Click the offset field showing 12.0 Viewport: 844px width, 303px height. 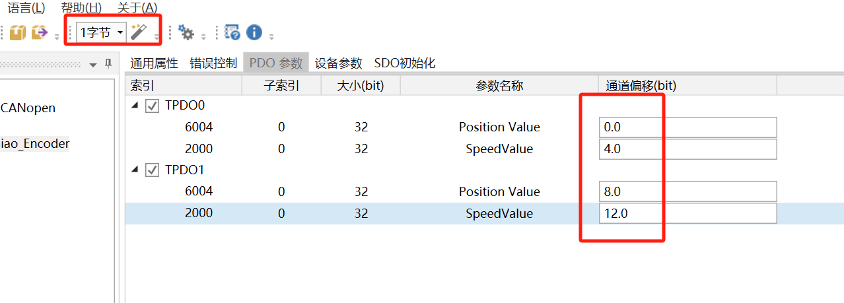[x=687, y=214]
